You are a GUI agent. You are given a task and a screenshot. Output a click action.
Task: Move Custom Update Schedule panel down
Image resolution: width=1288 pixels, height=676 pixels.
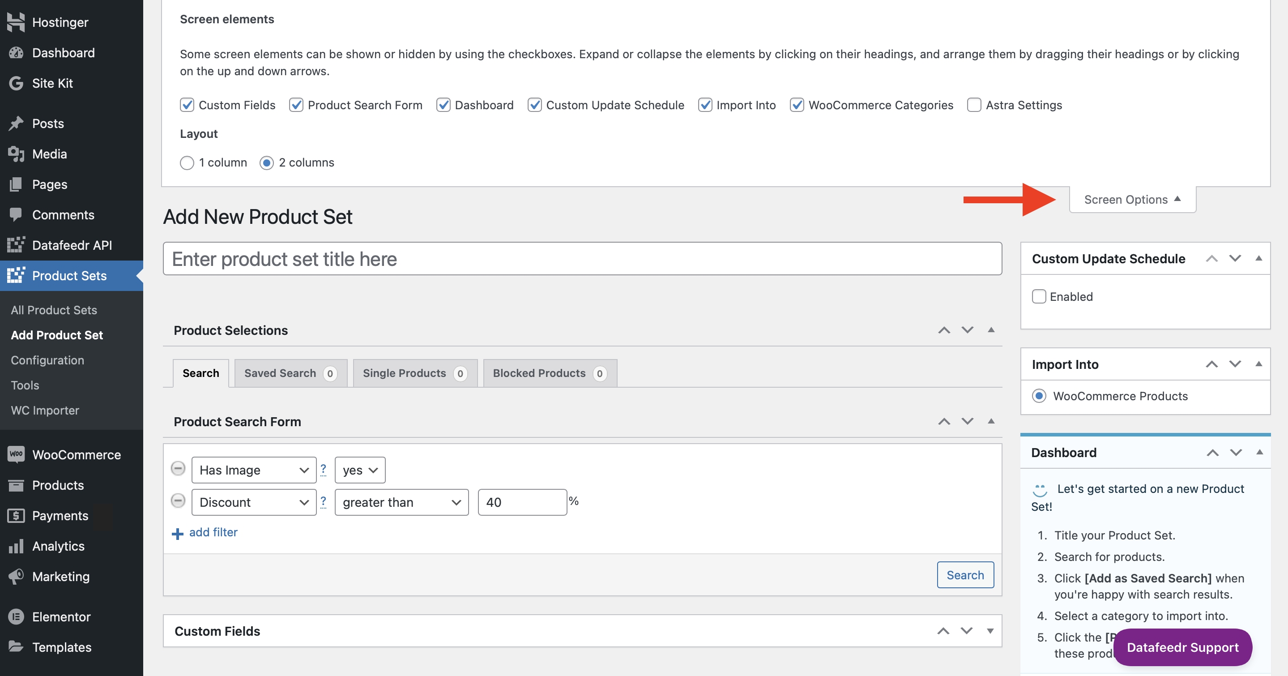(x=1235, y=258)
